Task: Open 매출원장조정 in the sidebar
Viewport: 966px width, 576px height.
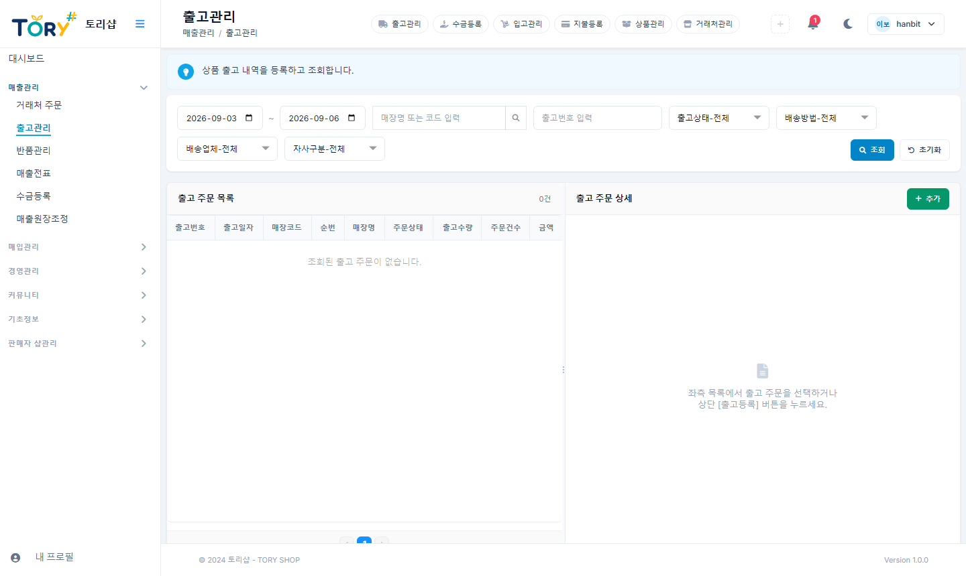Action: tap(42, 219)
